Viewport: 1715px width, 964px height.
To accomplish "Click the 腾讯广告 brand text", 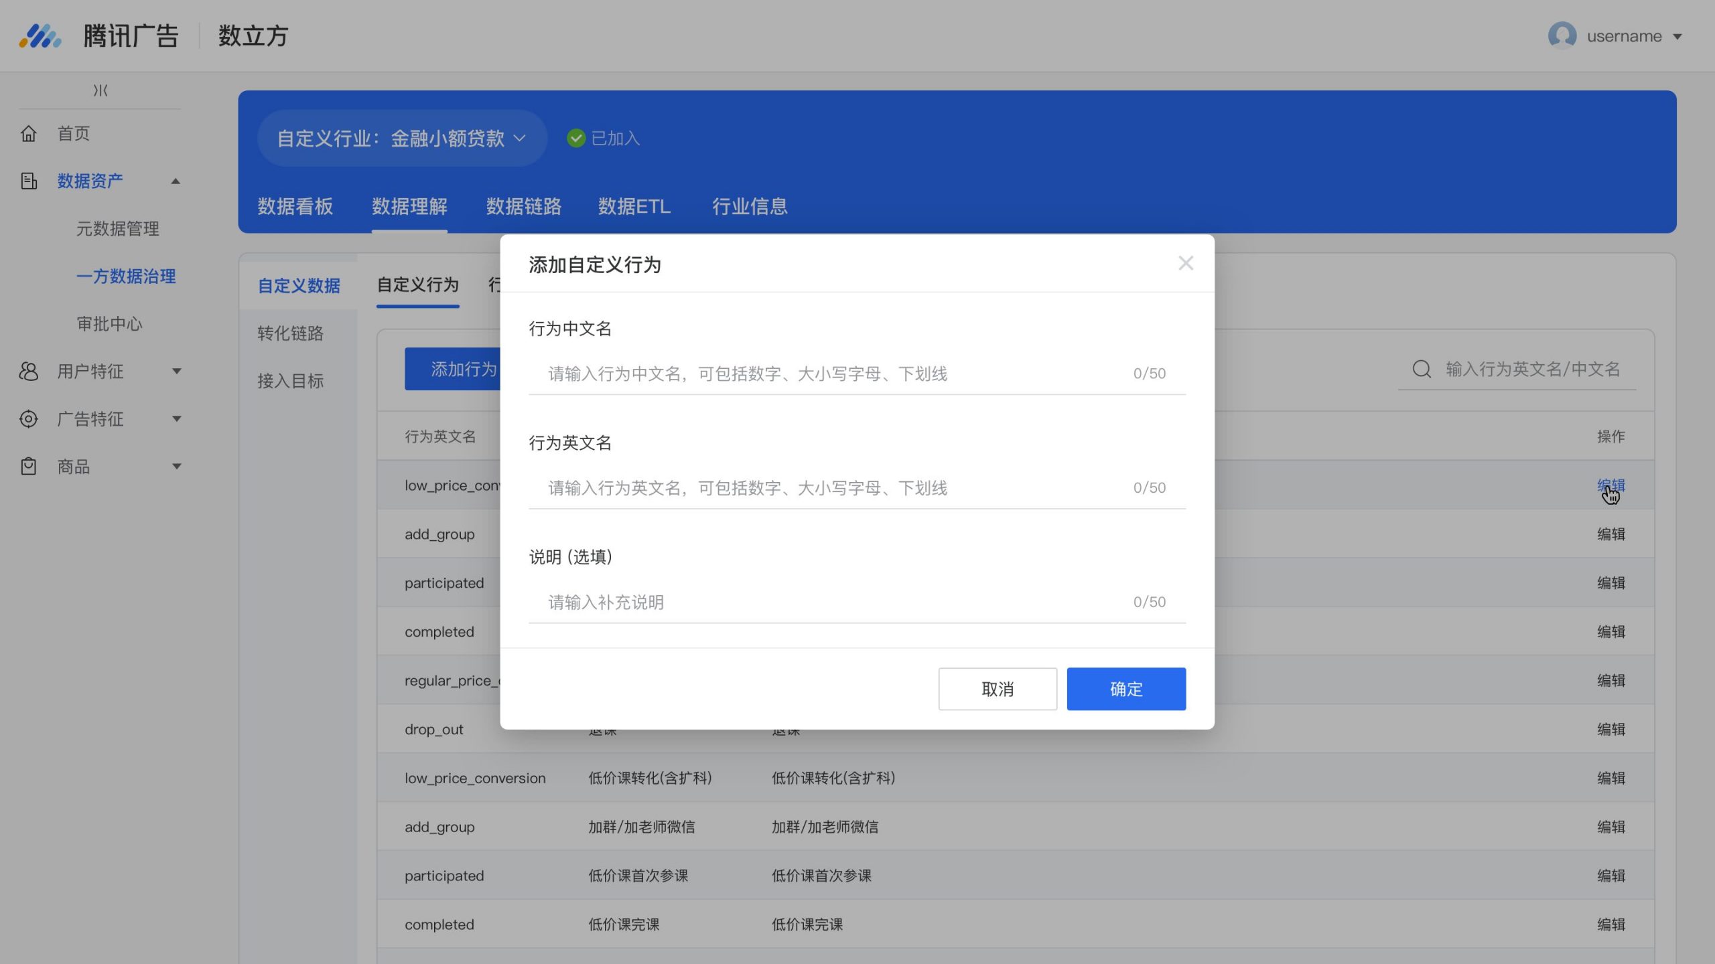I will tap(131, 36).
